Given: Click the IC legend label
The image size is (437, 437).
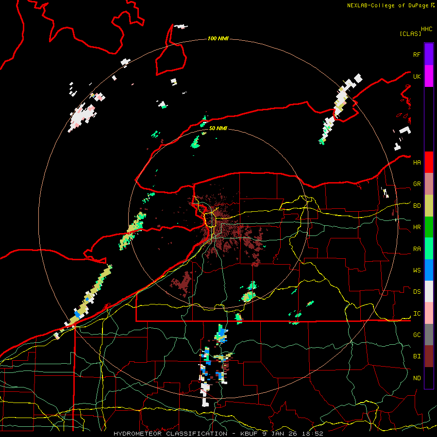Looking at the screenshot, I should point(417,314).
